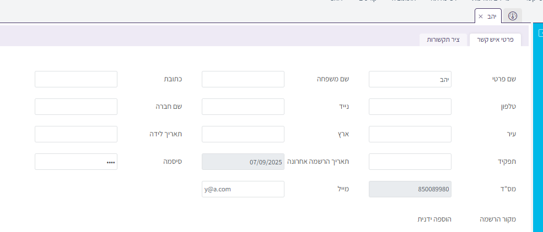Click the מס"ד field showing 850089980

(x=410, y=189)
